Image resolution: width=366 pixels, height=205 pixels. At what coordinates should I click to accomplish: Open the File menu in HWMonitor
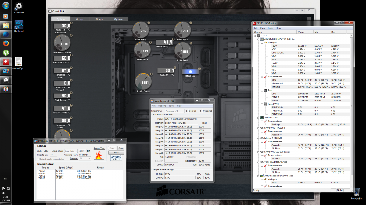256,28
